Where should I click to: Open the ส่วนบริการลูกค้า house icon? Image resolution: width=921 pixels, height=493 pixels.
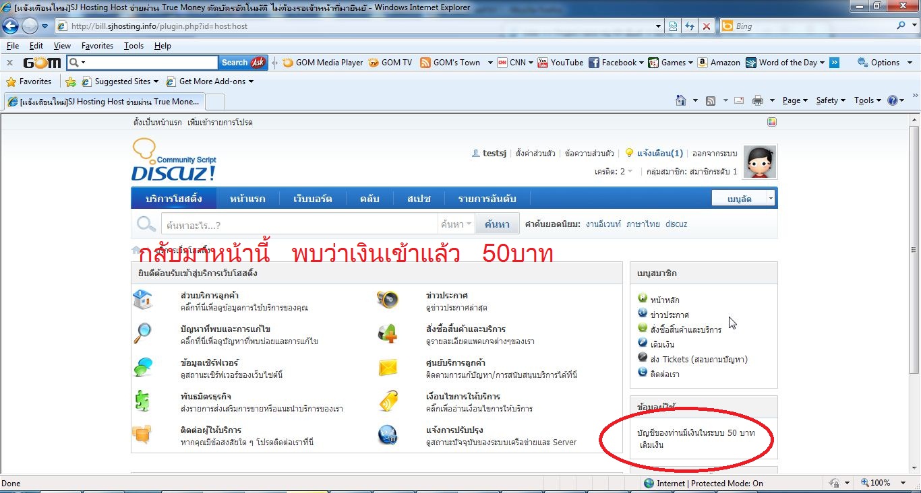point(143,300)
